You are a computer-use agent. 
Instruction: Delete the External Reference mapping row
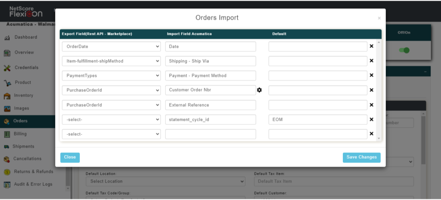coord(371,105)
